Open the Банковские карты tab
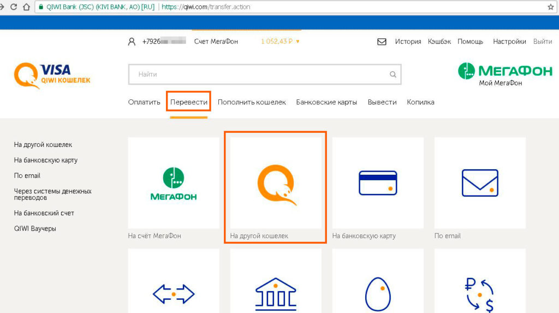The image size is (559, 313). coord(326,102)
